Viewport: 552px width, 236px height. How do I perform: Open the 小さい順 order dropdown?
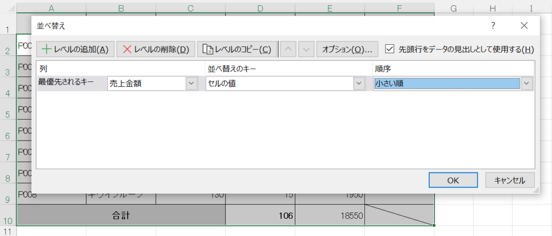tap(527, 84)
